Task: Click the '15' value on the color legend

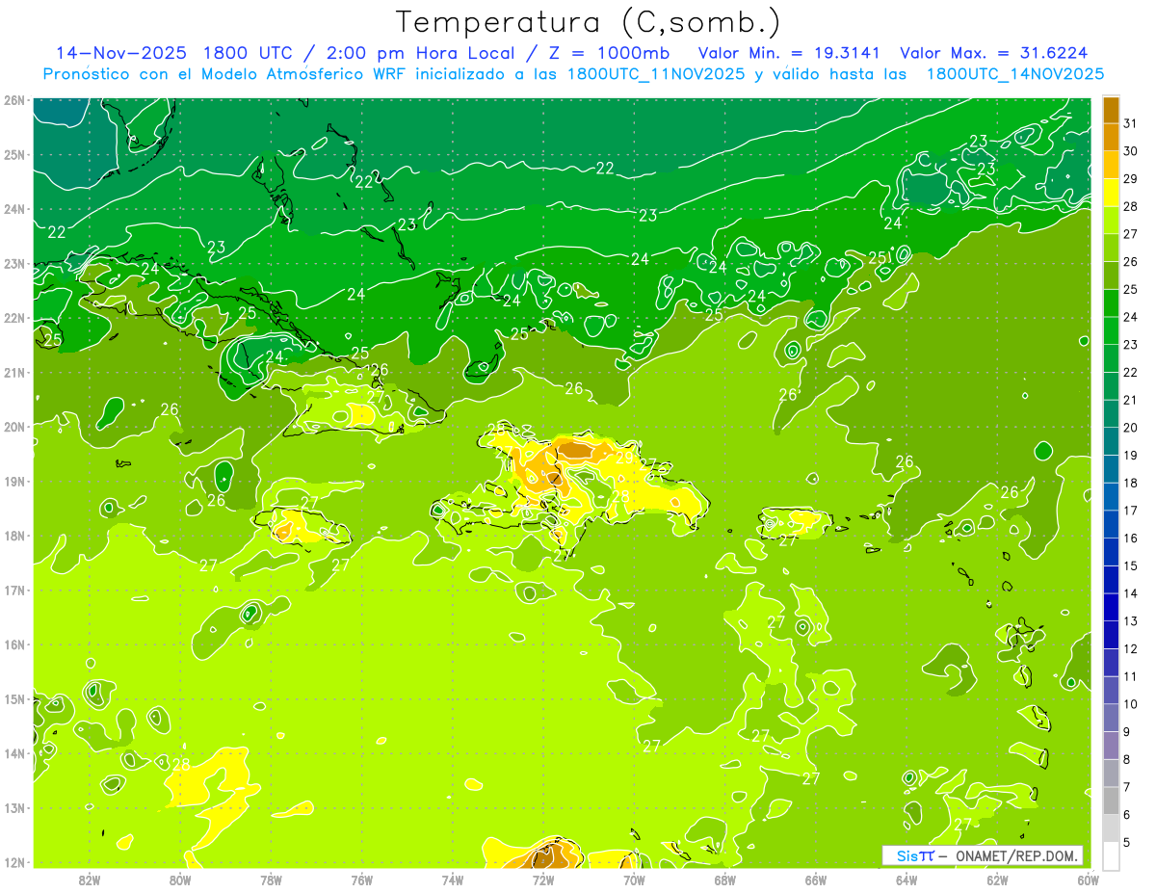Action: [x=1131, y=565]
